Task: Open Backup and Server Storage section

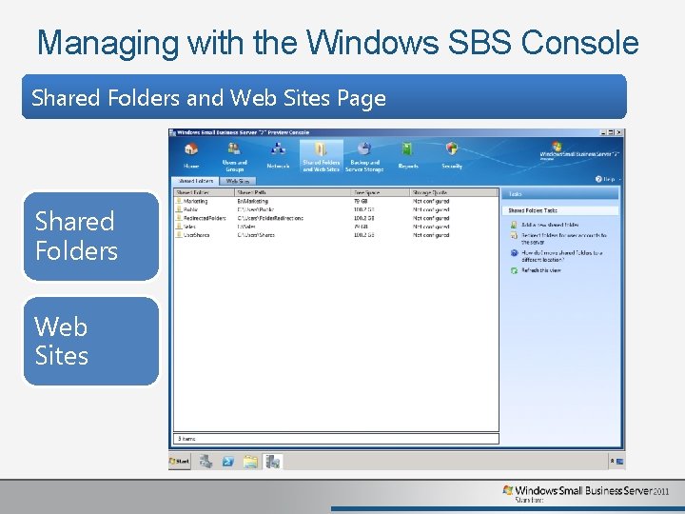Action: (x=364, y=156)
